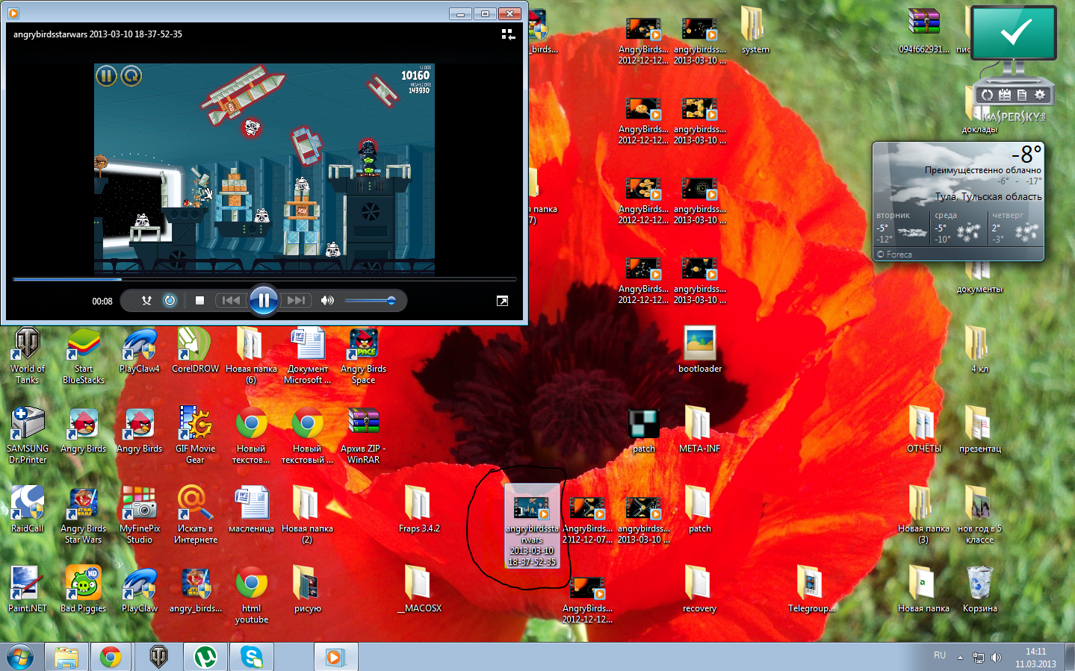The image size is (1075, 671).
Task: Turn off repeat in Windows Media Player
Action: coord(170,301)
